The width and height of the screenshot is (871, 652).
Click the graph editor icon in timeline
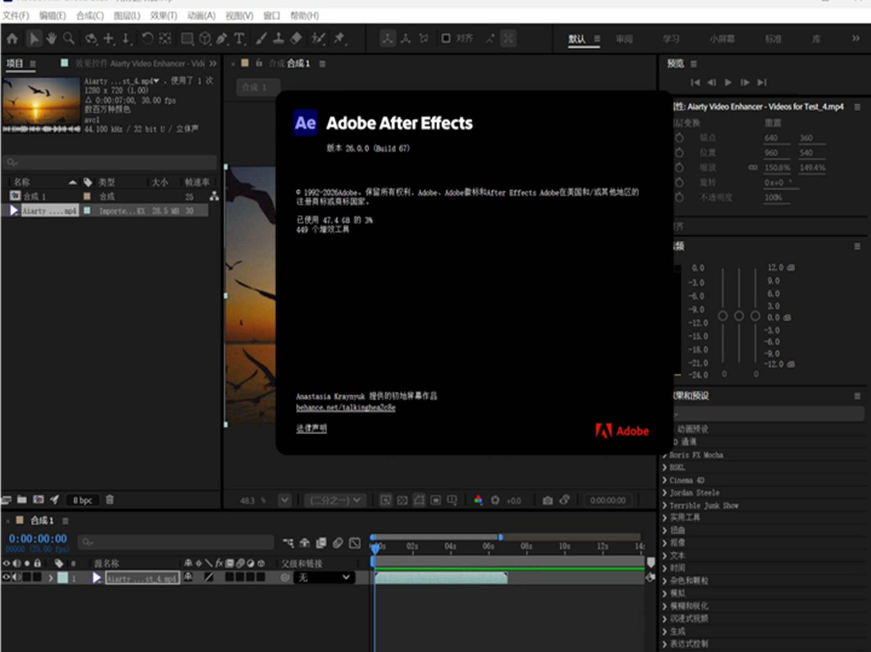pos(355,543)
